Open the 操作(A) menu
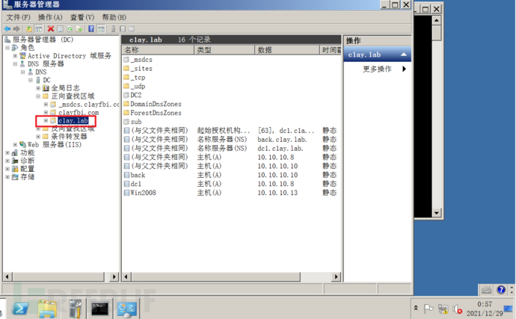The width and height of the screenshot is (516, 319). click(x=50, y=17)
